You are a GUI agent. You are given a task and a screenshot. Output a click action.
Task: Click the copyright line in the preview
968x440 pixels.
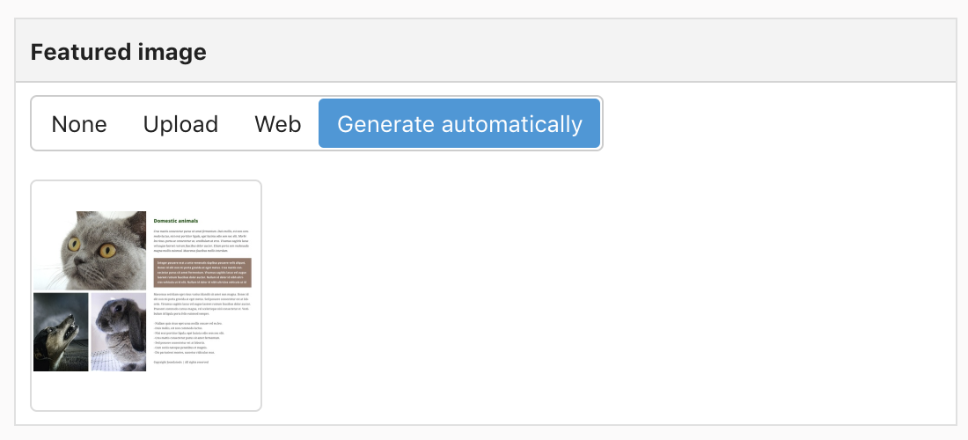click(x=181, y=362)
